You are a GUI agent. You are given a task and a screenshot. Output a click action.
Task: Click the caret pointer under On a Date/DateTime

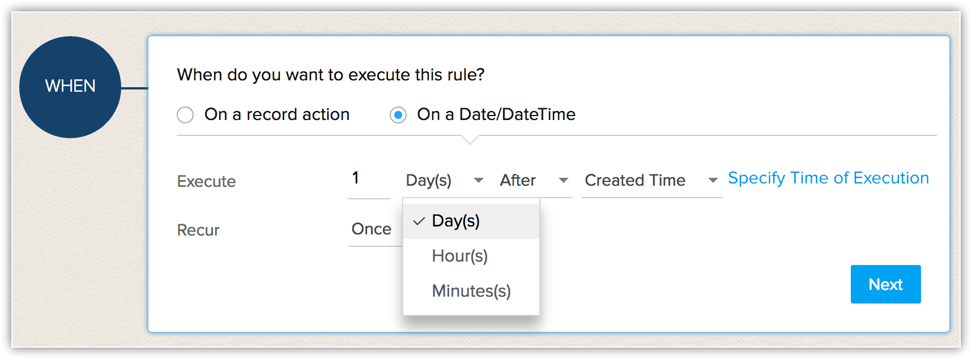click(x=470, y=140)
